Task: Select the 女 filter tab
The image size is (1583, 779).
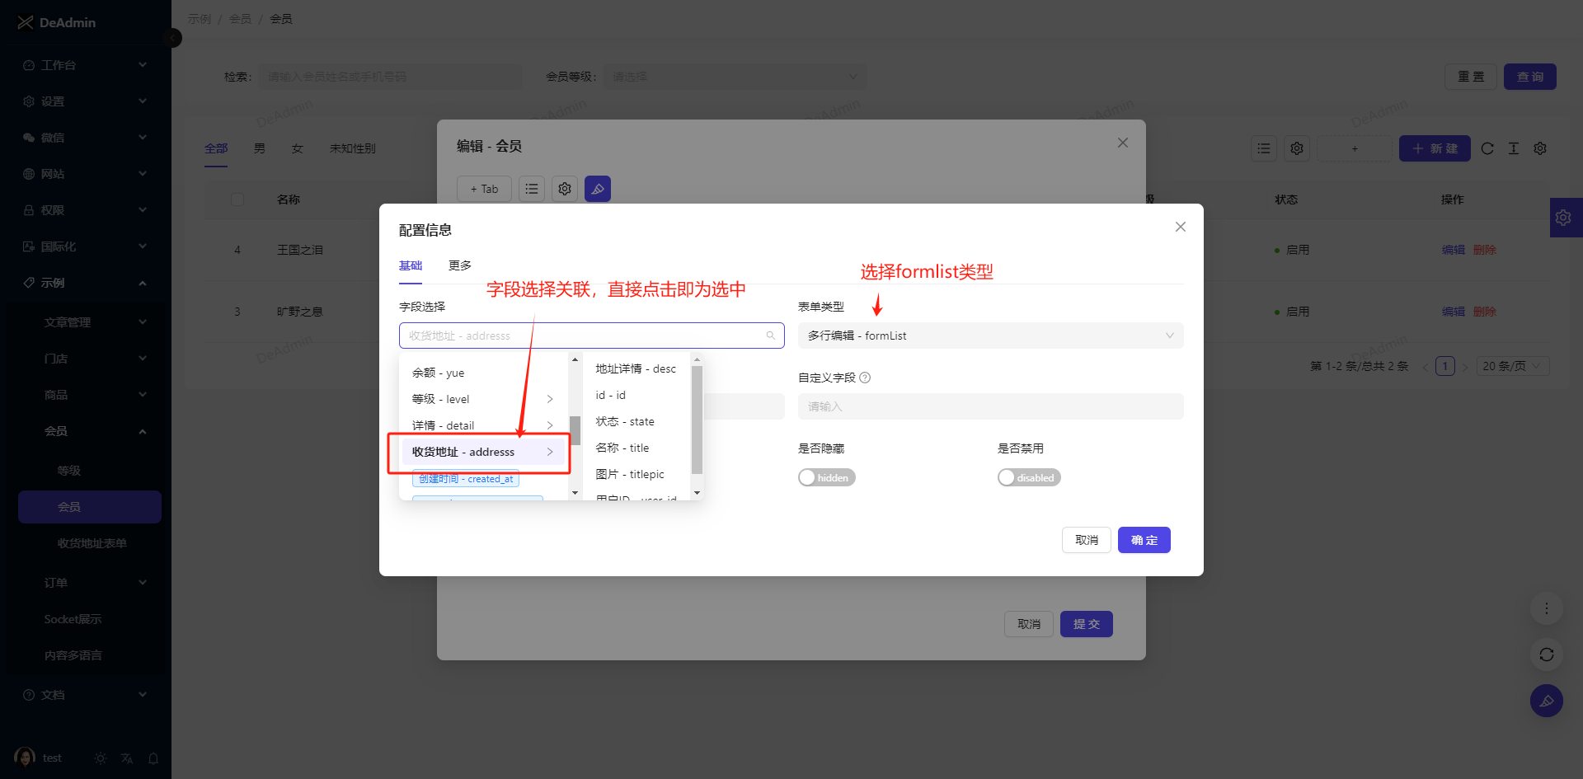Action: point(298,148)
